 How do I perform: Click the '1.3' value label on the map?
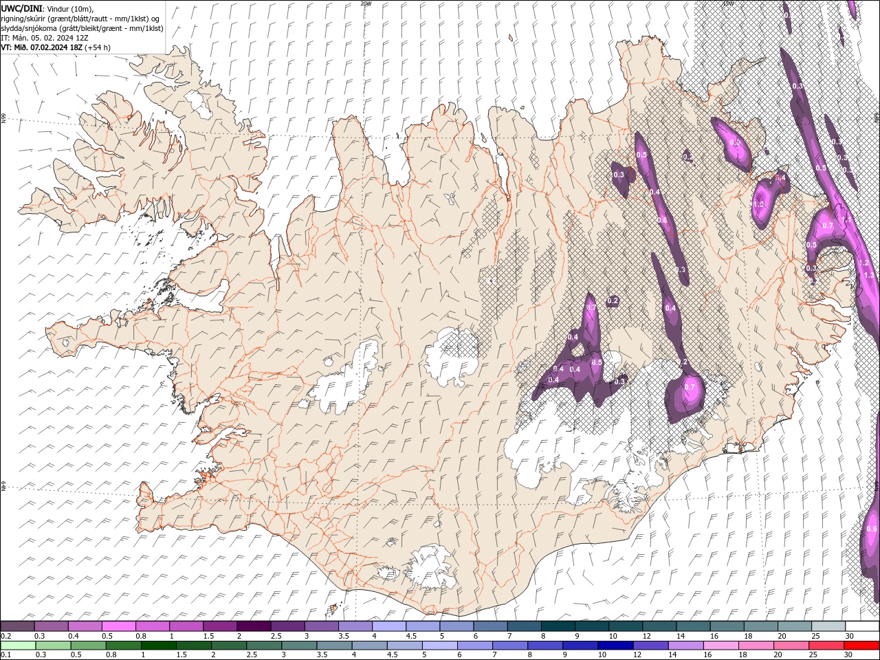coord(868,275)
